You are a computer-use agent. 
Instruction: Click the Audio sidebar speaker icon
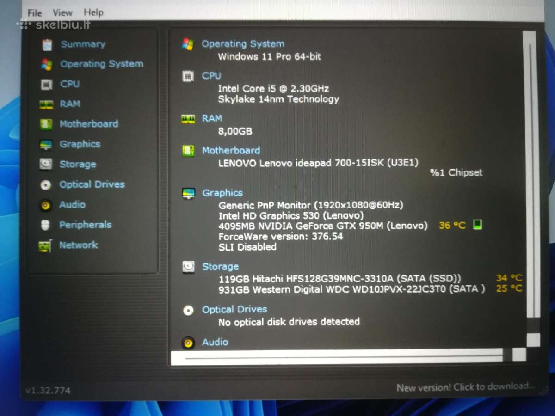(x=45, y=205)
